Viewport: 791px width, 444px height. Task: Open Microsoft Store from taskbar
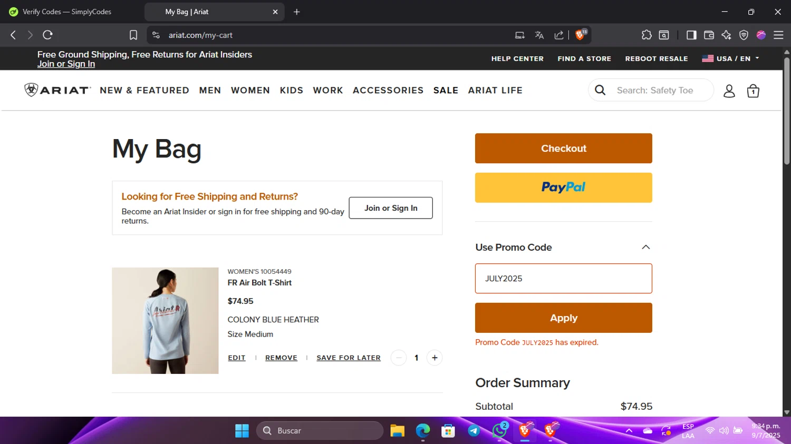(448, 431)
